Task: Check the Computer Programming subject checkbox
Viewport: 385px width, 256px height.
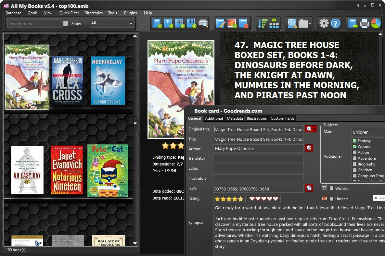Action: click(x=354, y=176)
